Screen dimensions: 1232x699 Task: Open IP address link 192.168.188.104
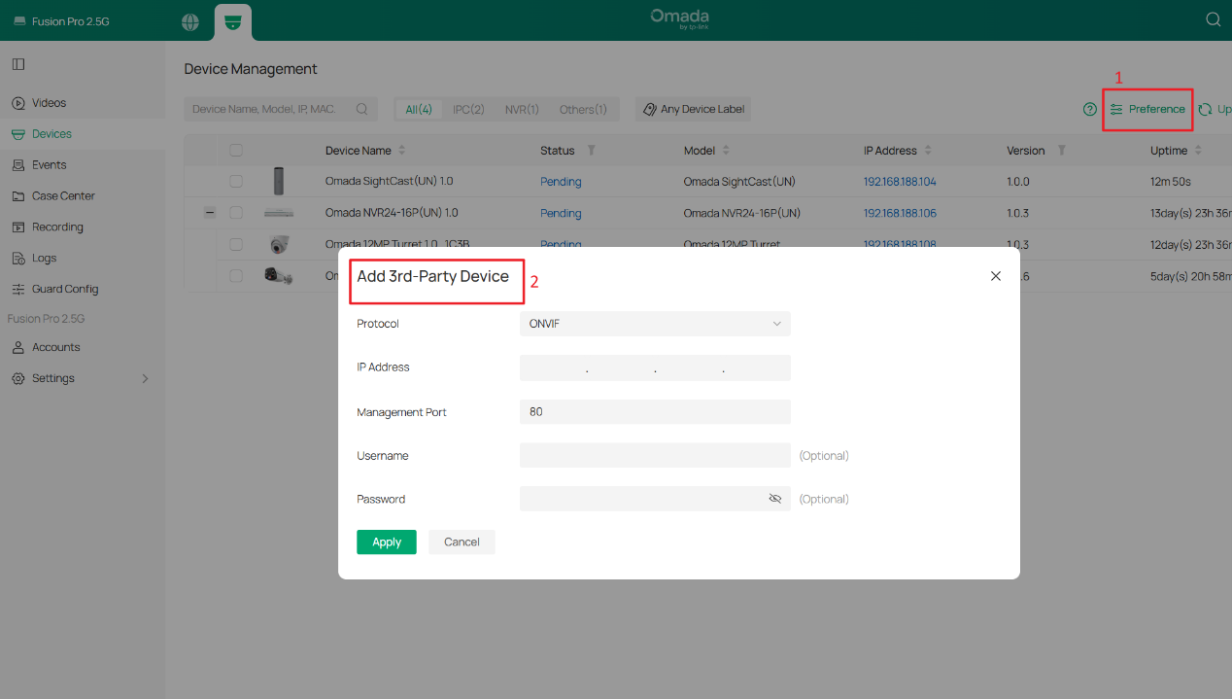pyautogui.click(x=900, y=182)
